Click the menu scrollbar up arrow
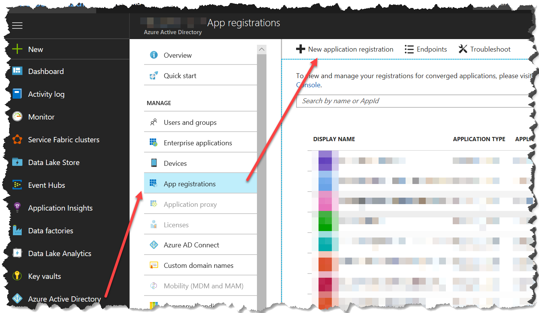The width and height of the screenshot is (539, 313). [262, 49]
